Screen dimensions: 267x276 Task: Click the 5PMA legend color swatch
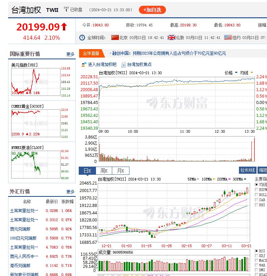coord(198,179)
